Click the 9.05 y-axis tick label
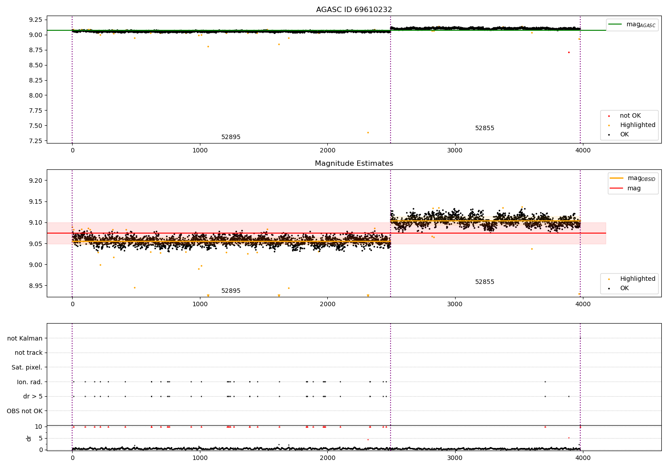The height and width of the screenshot is (468, 668). 35,244
